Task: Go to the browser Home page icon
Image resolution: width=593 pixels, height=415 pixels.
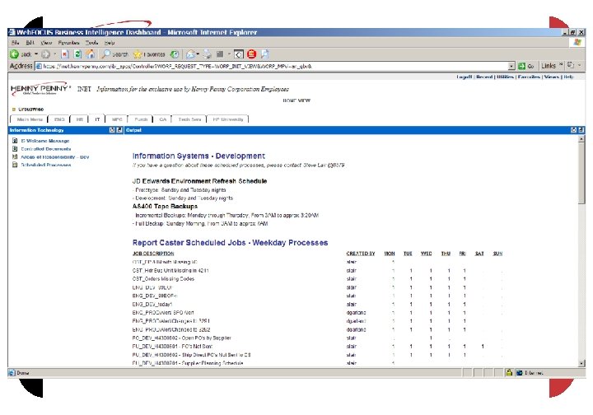Action: 91,54
